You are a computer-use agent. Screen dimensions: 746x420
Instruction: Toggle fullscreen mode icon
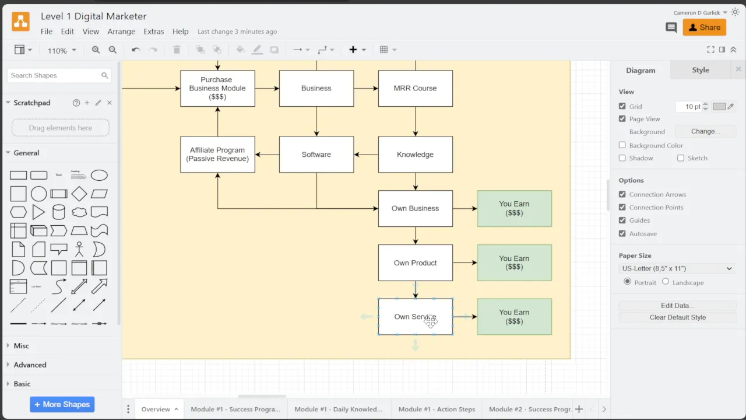[710, 50]
